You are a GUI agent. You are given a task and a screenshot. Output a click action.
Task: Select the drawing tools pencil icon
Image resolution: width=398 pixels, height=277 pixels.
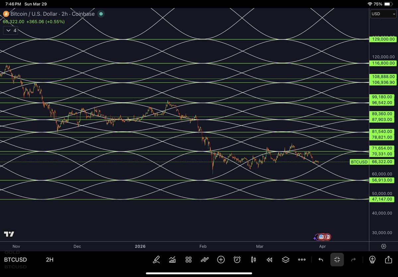(156, 260)
